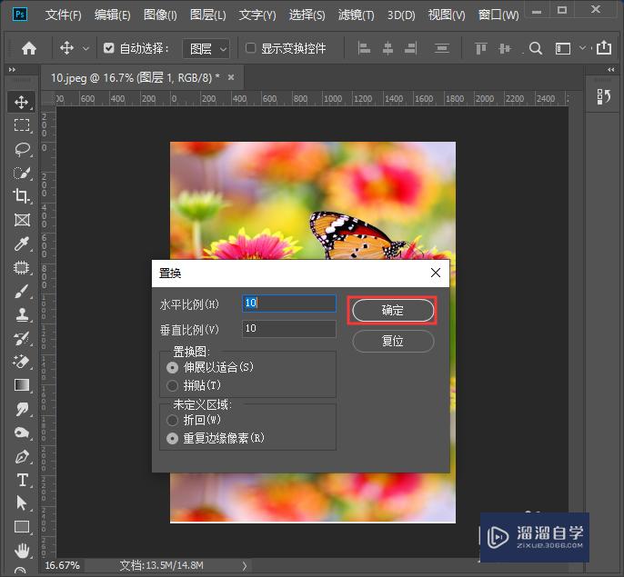
Task: Toggle the Auto-Select checkbox
Action: pyautogui.click(x=108, y=48)
